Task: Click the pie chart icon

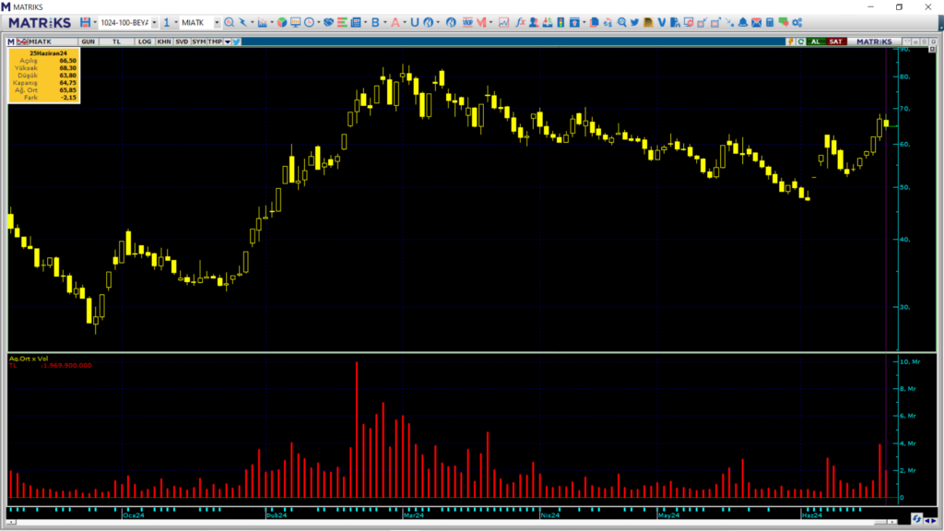Action: tap(282, 22)
